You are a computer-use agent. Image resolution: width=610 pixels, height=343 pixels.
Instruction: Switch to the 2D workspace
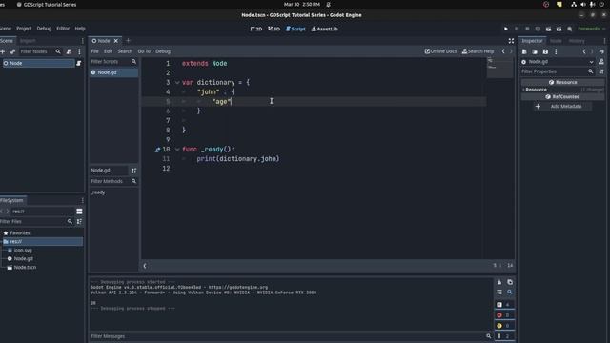(x=256, y=29)
